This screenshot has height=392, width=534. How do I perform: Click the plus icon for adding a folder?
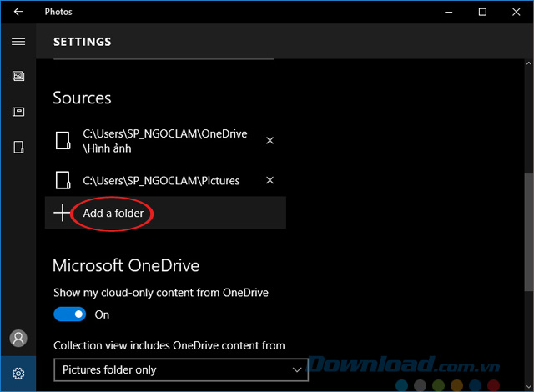[x=62, y=213]
